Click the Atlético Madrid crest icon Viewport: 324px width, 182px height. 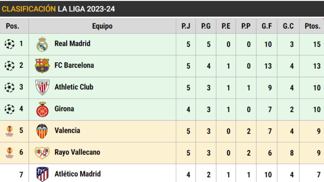(42, 174)
